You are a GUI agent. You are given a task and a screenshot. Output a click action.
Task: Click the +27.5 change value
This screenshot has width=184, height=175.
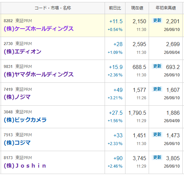[x=116, y=113]
